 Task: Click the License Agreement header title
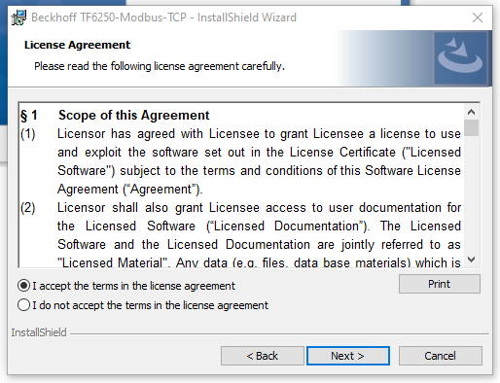click(77, 45)
